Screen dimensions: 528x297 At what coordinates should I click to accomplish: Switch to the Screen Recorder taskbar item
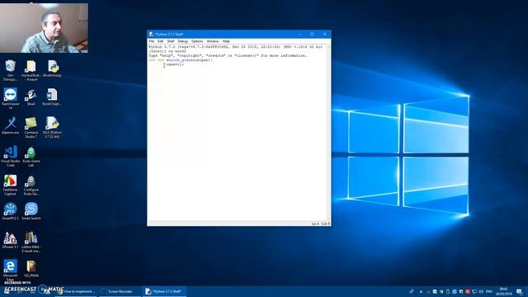(120, 291)
